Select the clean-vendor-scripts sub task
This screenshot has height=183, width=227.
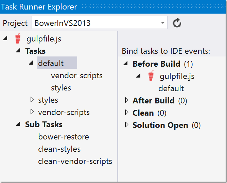click(x=75, y=161)
